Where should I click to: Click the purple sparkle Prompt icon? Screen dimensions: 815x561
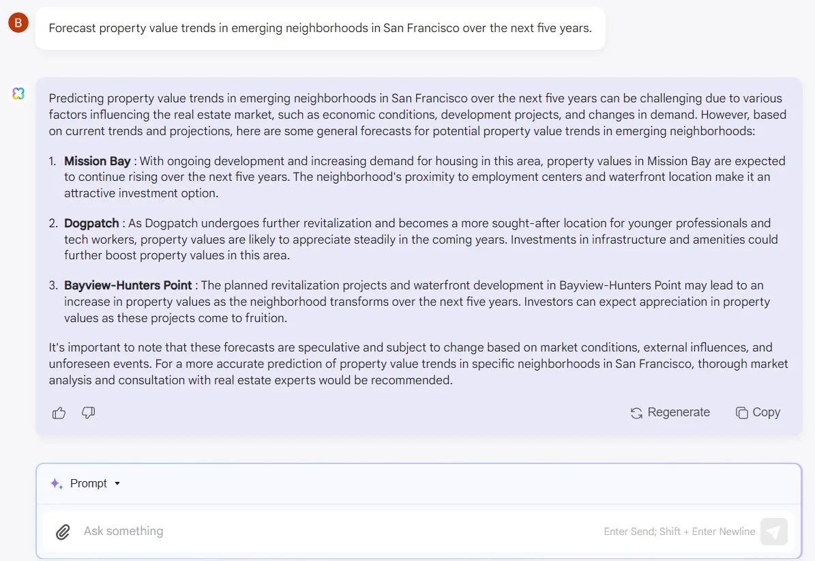click(57, 484)
